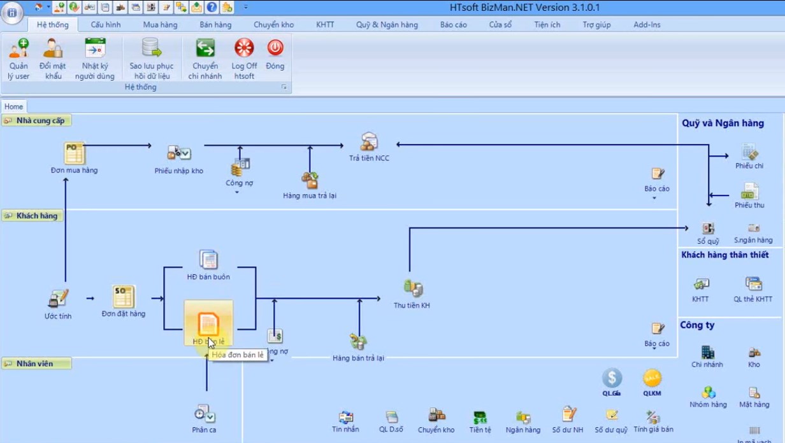Open HĐ bán buôn wholesale invoice
Image resolution: width=785 pixels, height=443 pixels.
click(208, 265)
